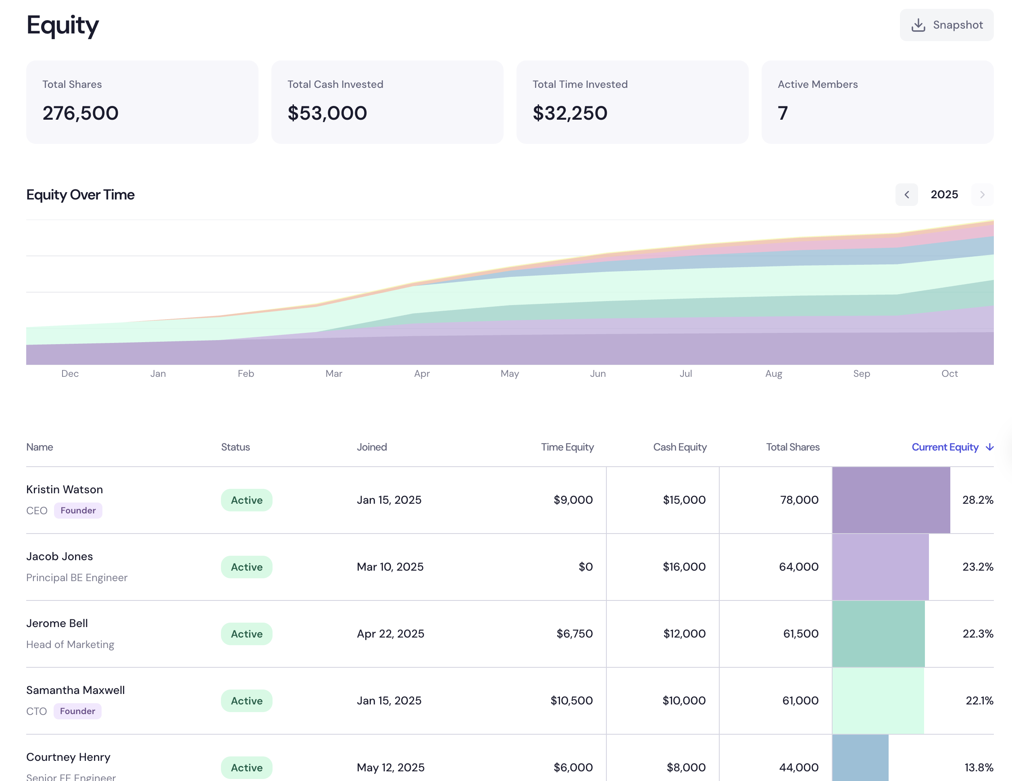Click the 2025 year label

(x=944, y=195)
